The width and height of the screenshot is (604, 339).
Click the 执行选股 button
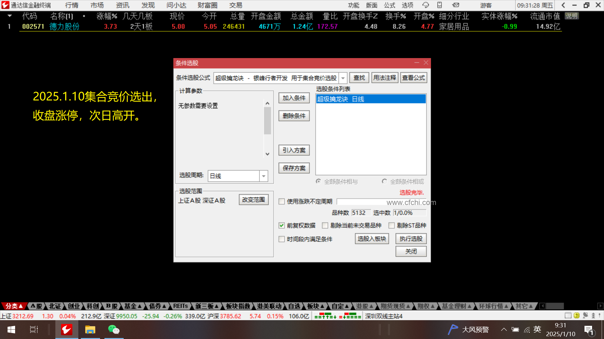[x=411, y=239]
